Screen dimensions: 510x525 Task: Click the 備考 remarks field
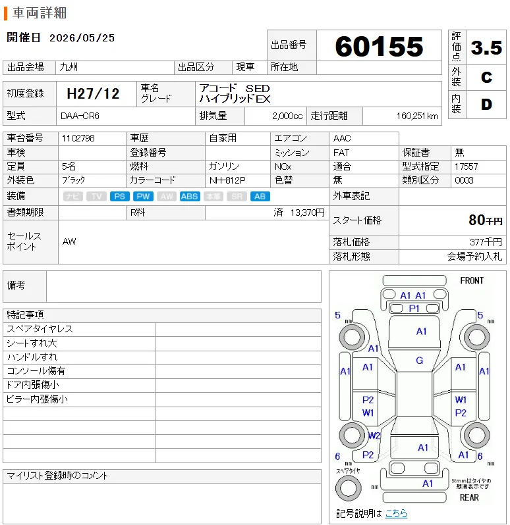pos(183,287)
